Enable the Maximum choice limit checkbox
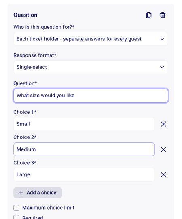The image size is (182, 219). tap(17, 208)
